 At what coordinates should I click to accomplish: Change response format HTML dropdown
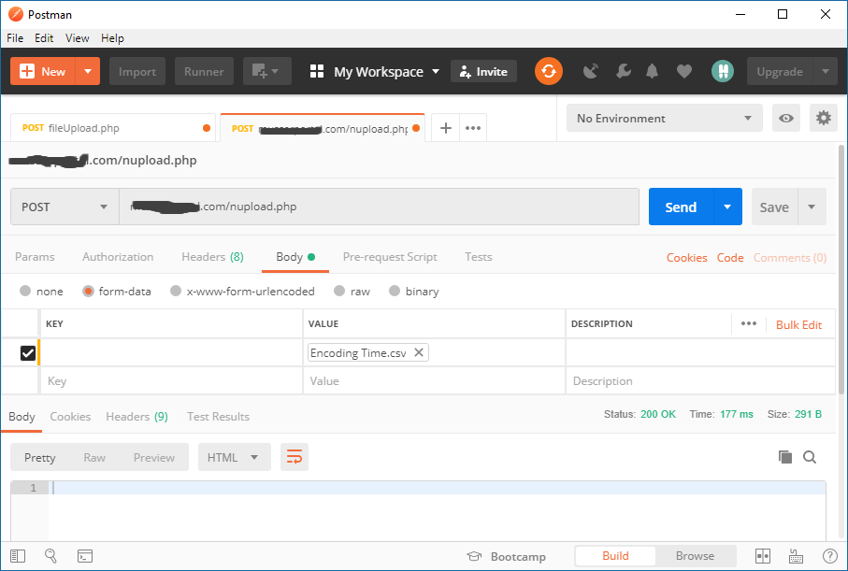tap(234, 457)
